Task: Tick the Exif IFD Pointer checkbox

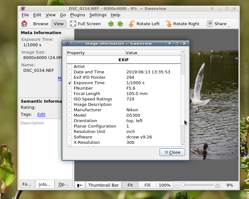Action: 70,77
